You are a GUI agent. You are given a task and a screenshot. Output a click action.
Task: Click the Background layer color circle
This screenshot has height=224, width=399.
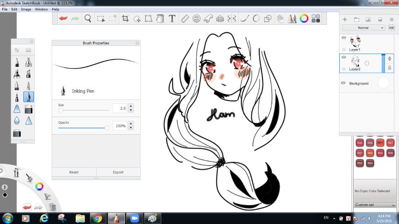pyautogui.click(x=383, y=83)
